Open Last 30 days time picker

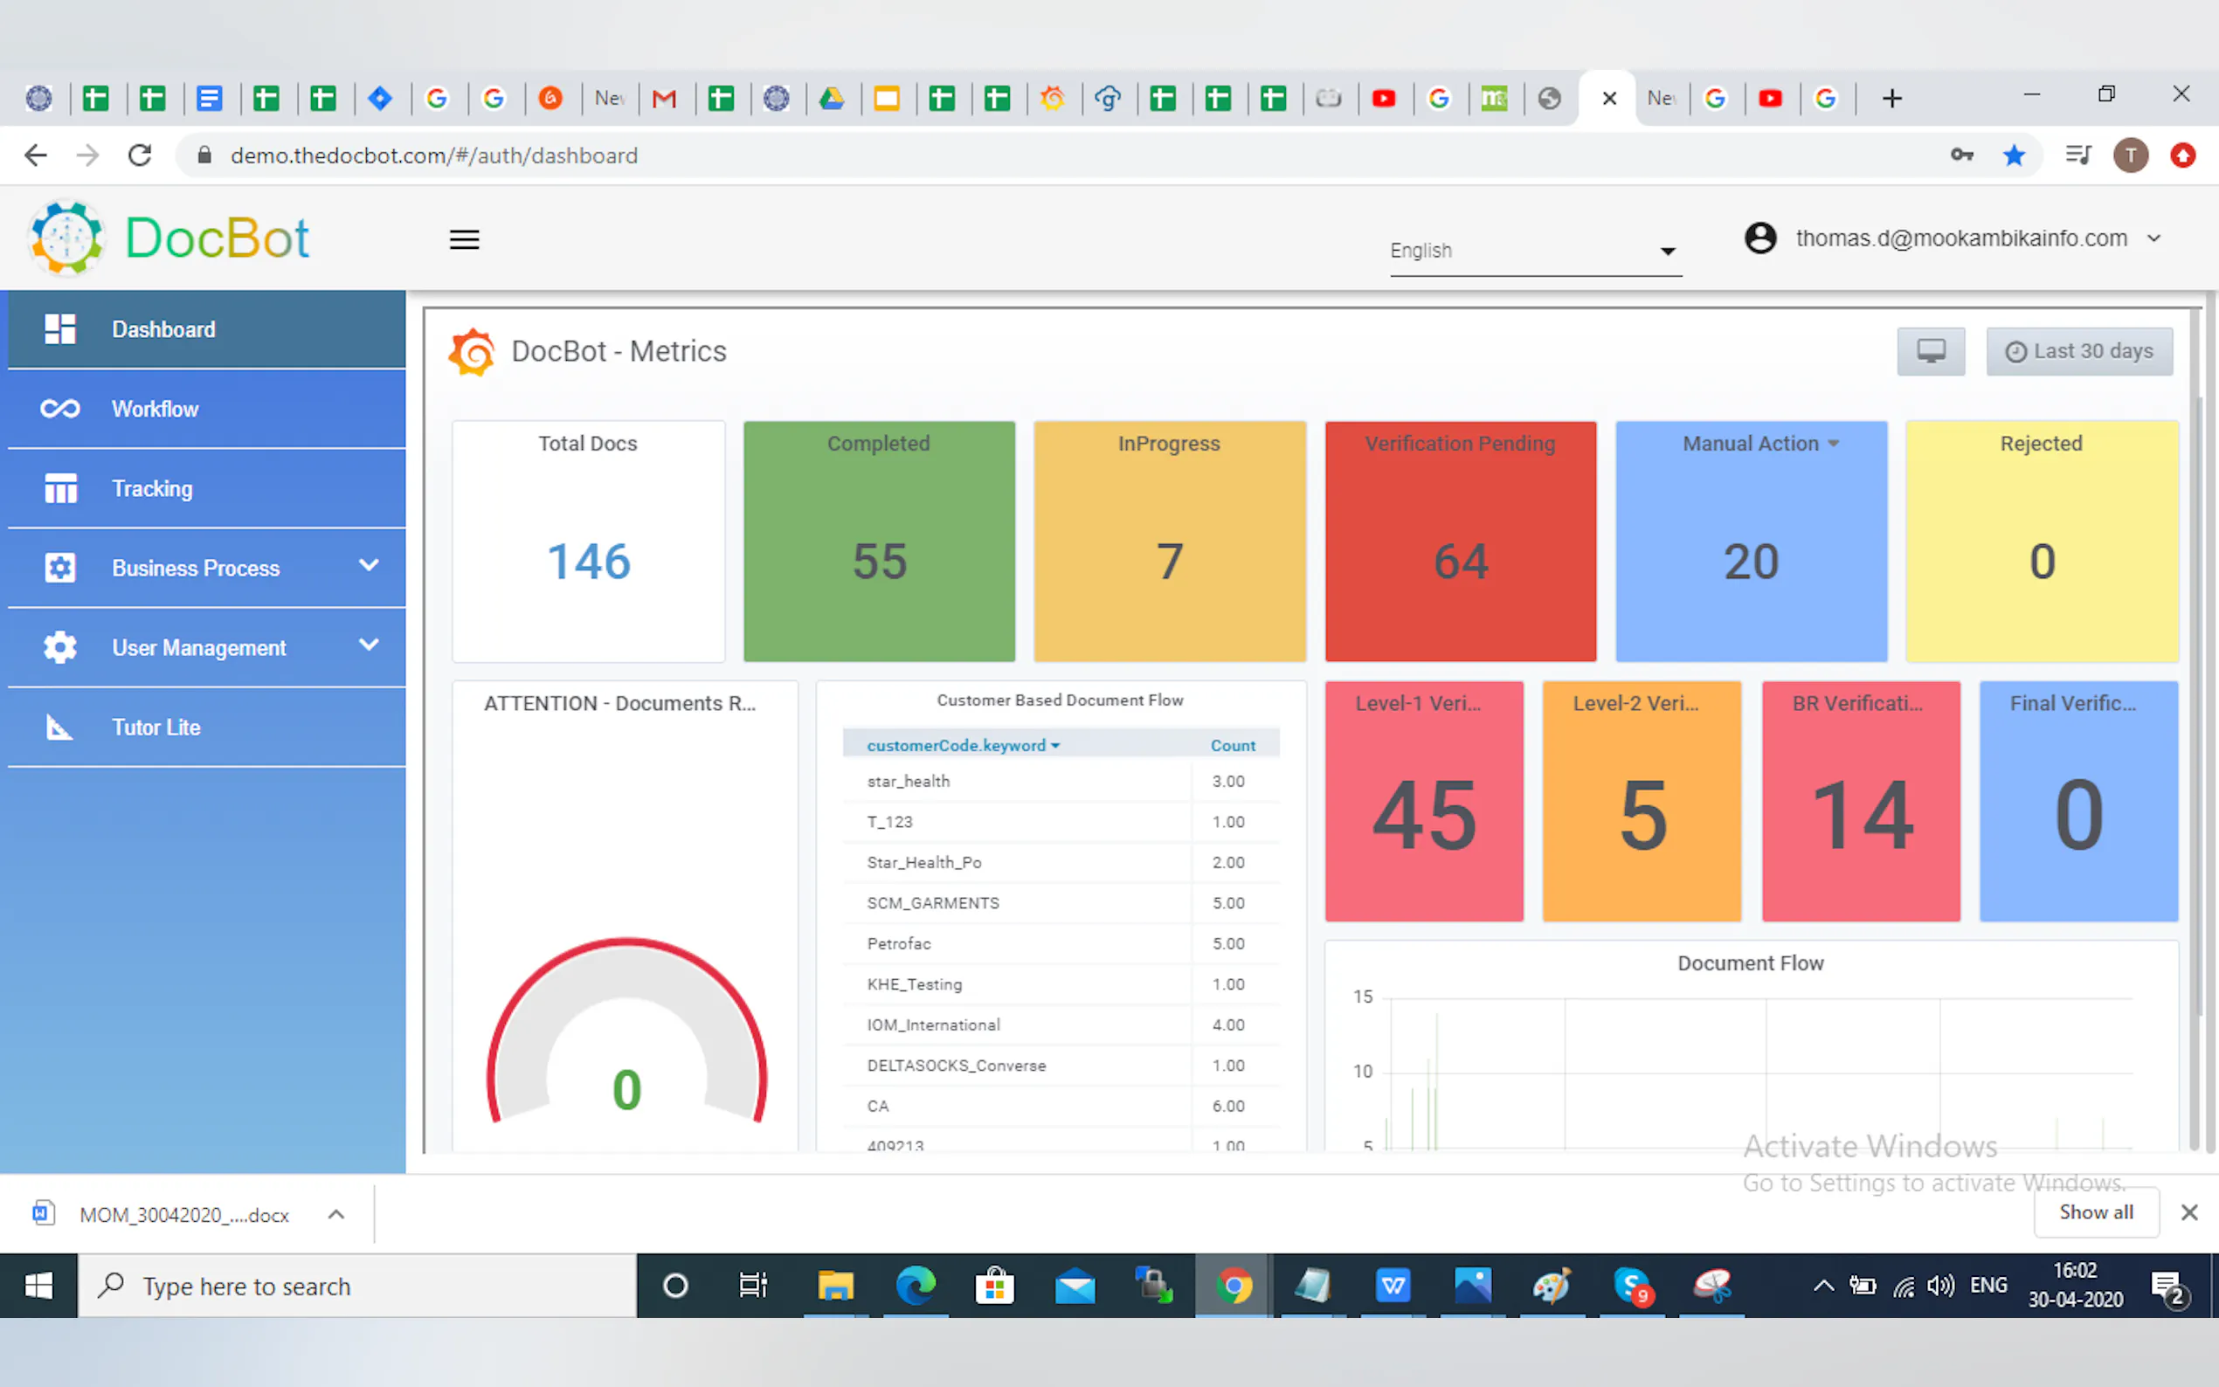click(x=2078, y=351)
